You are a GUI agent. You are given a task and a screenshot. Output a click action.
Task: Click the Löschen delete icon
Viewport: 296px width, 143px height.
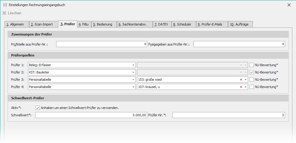pyautogui.click(x=4, y=13)
